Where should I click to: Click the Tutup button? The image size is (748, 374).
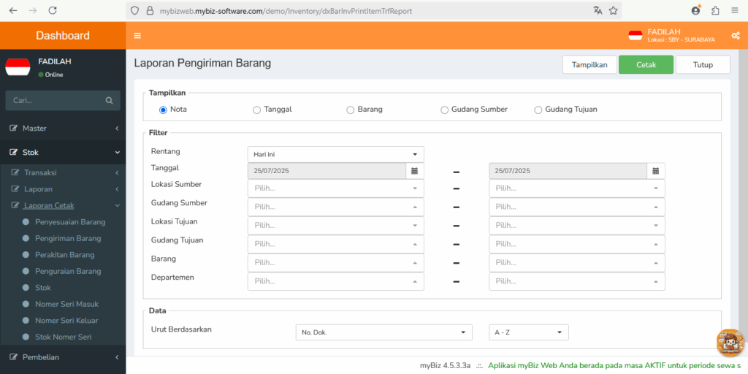(703, 65)
